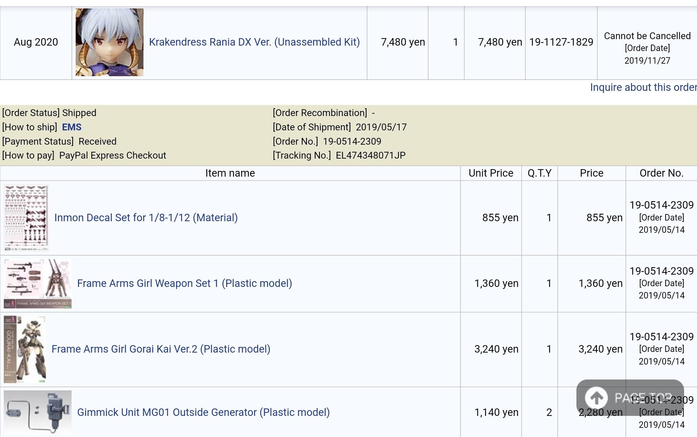697x437 pixels.
Task: Click the 'Q.T.Y' column header
Action: (539, 173)
